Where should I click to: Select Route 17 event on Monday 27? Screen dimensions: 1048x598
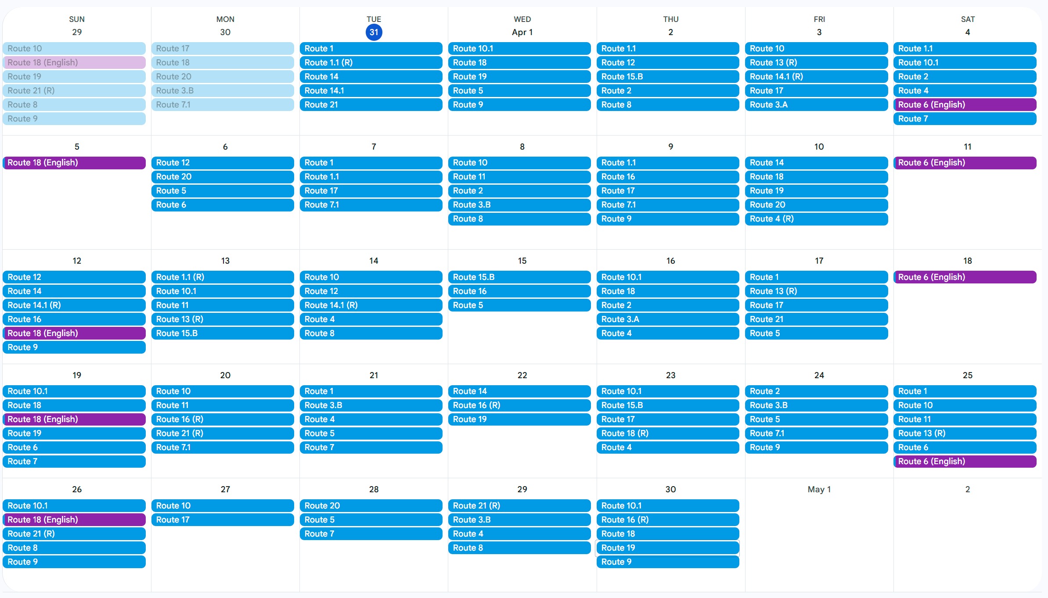click(222, 520)
